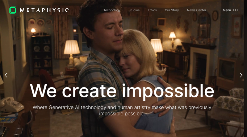Navigate to the Ethics page
This screenshot has width=247, height=137.
coord(152,10)
